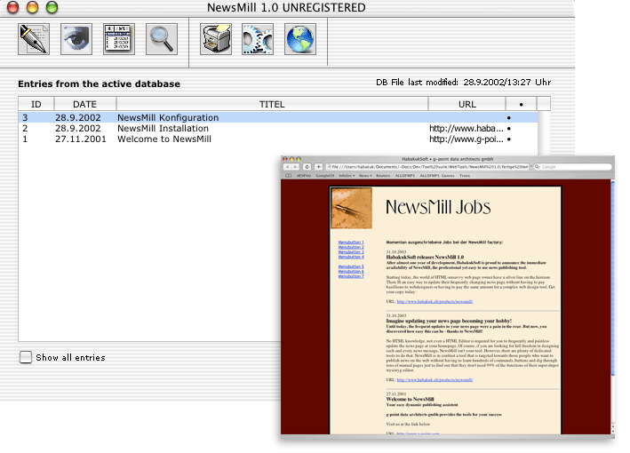Open URL link under Imagine updating news article
The height and width of the screenshot is (453, 630).
(x=435, y=379)
